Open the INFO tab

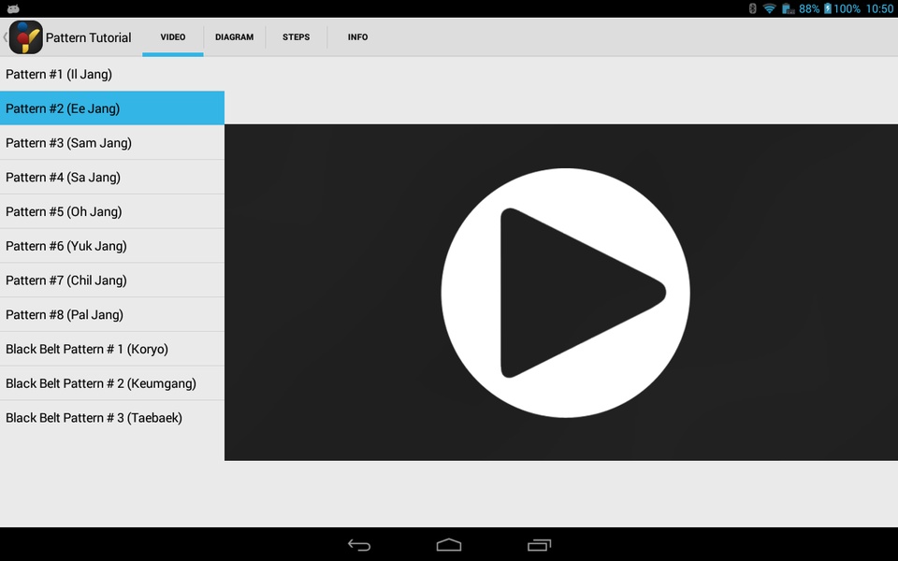click(x=358, y=37)
